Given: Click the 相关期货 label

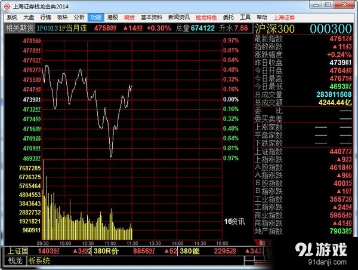Looking at the screenshot, I should [20, 28].
